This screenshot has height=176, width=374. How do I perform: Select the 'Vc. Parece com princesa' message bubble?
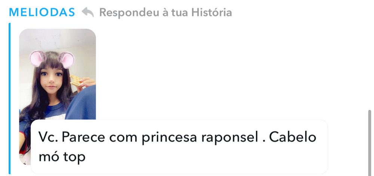click(x=179, y=147)
